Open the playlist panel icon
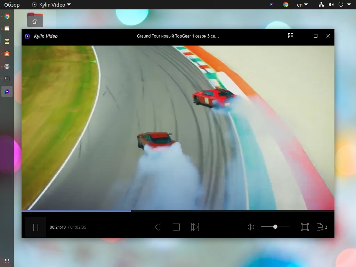Image resolution: width=356 pixels, height=267 pixels. [x=320, y=227]
